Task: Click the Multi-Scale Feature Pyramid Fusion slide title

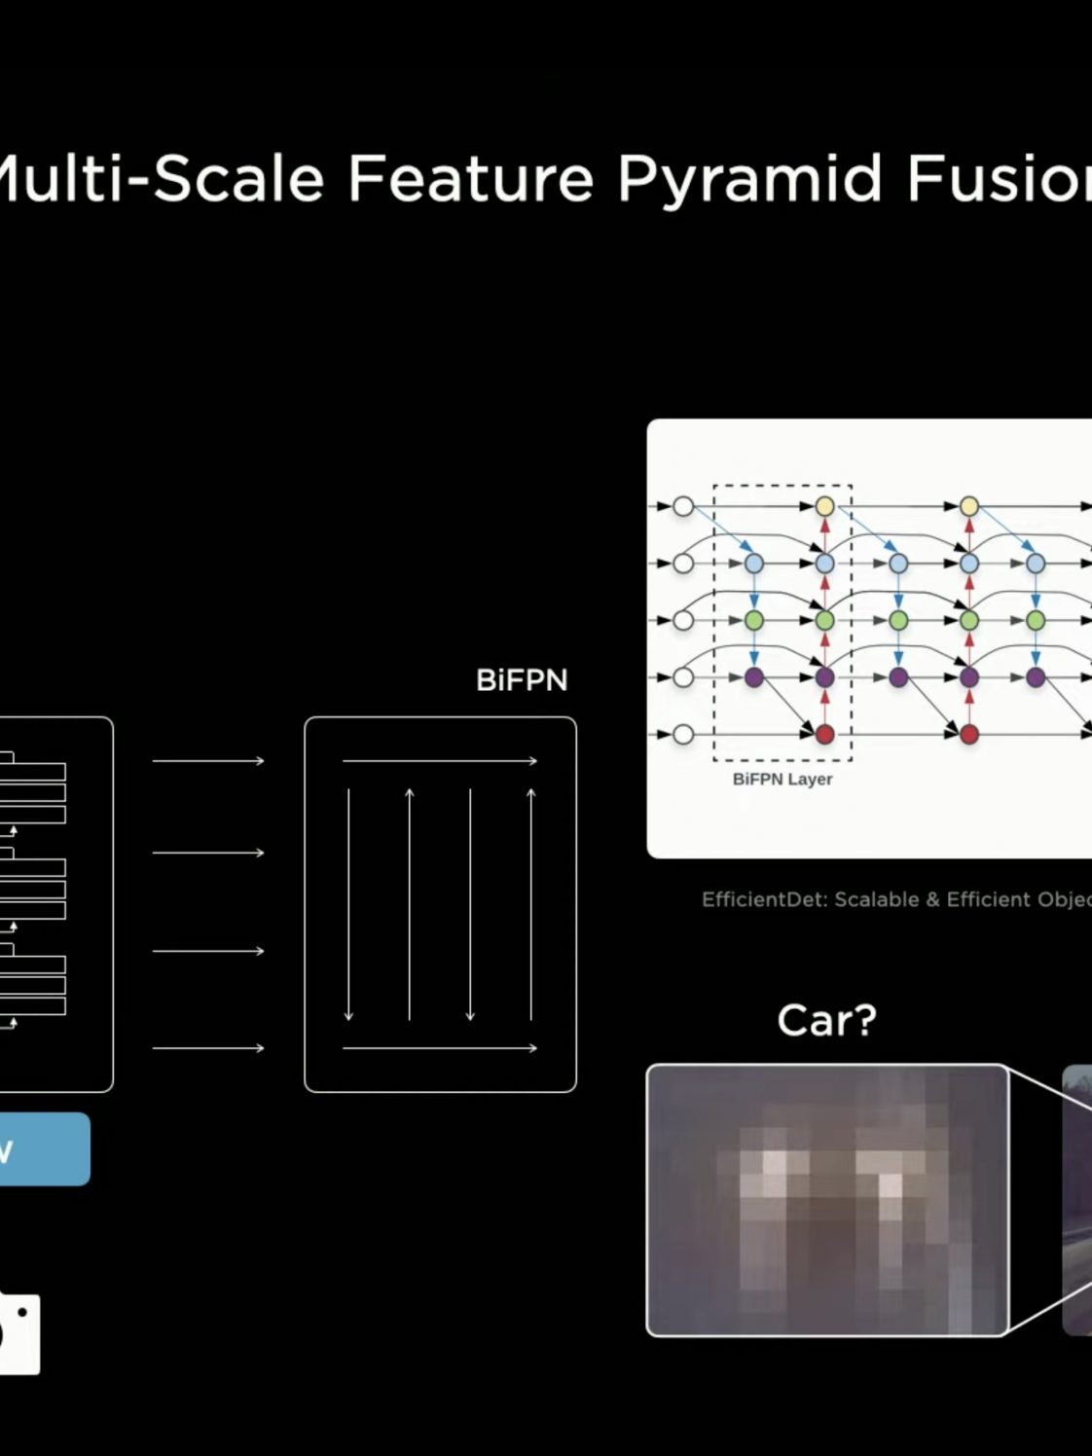Action: (546, 179)
